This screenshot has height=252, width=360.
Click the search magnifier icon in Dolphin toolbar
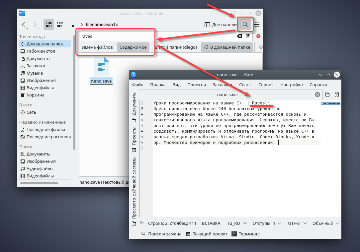tap(245, 25)
